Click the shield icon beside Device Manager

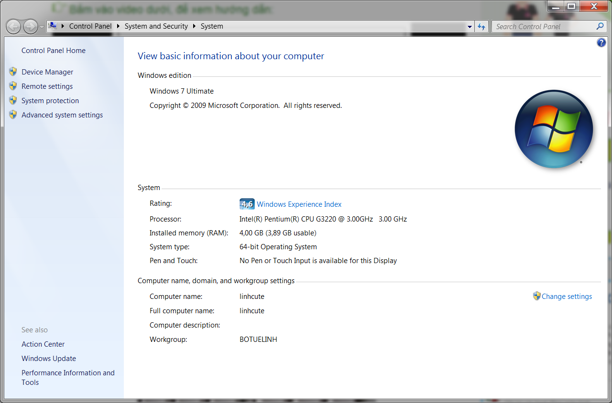click(13, 72)
